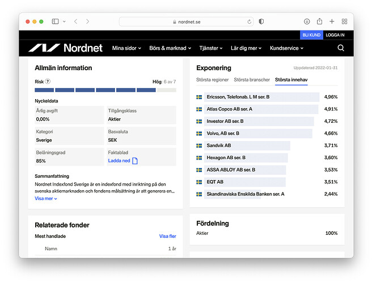Screen dimensions: 372x283
Task: Expand the Mina sidor menu
Action: (x=126, y=48)
